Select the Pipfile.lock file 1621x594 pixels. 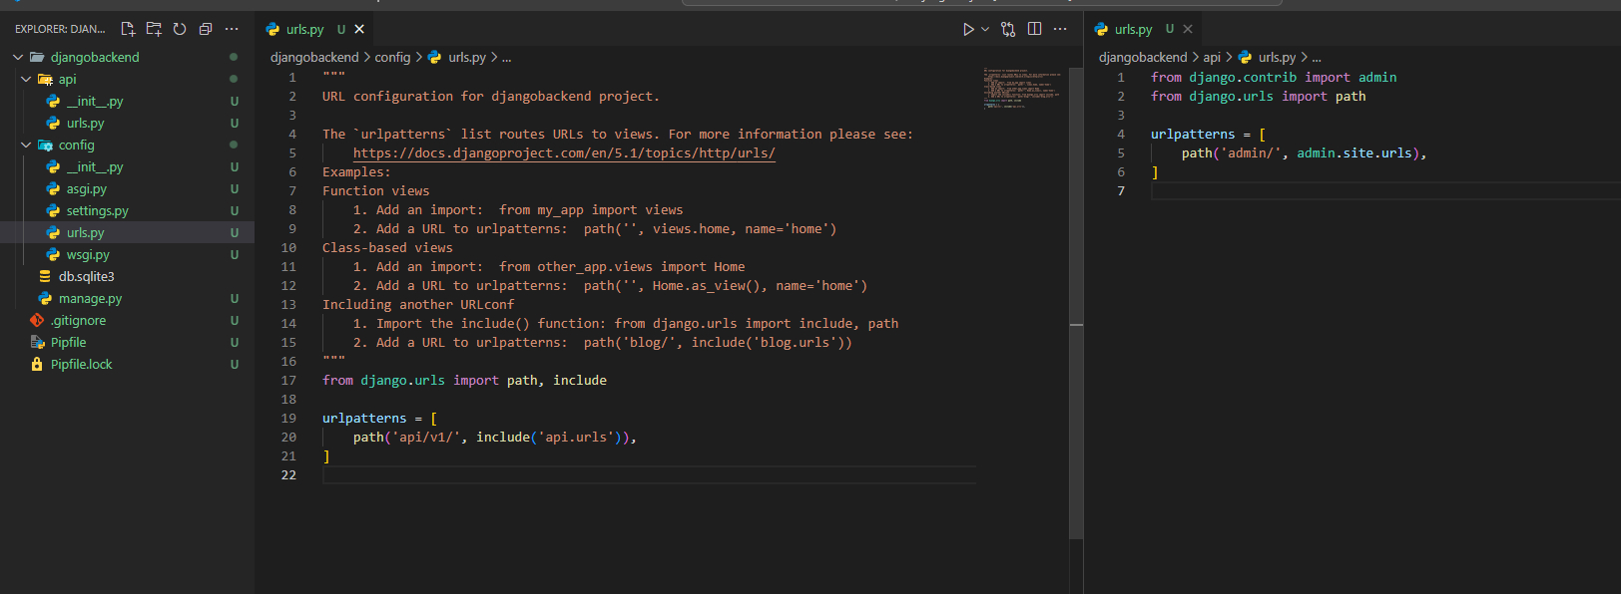(x=81, y=364)
